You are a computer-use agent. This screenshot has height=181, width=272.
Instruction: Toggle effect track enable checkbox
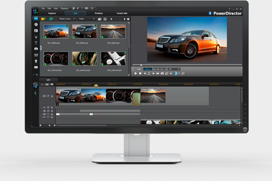point(48,111)
